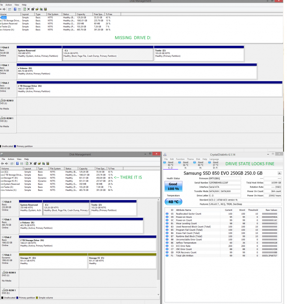The width and height of the screenshot is (287, 304).
Task: Select Testie (Z:) partition block in upper Disk 0
Action: [x=199, y=54]
